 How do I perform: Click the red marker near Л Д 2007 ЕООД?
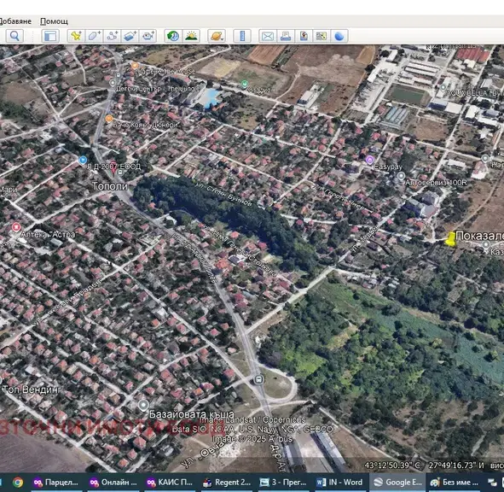click(113, 167)
